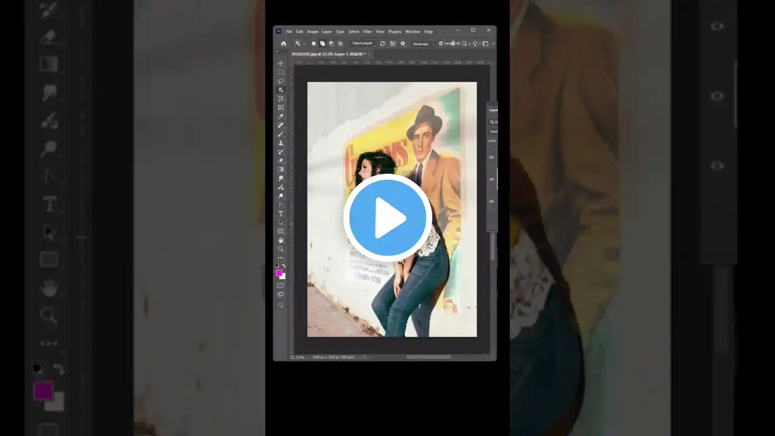The width and height of the screenshot is (775, 436).
Task: Select the Zoom tool
Action: 280,249
